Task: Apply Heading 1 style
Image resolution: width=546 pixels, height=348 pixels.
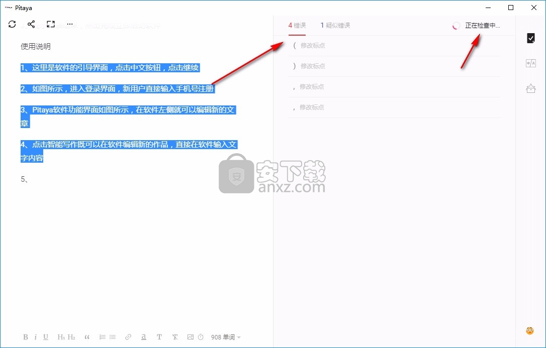Action: 61,337
